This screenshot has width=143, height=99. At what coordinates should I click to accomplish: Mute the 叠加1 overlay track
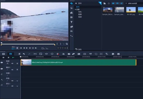point(12,70)
